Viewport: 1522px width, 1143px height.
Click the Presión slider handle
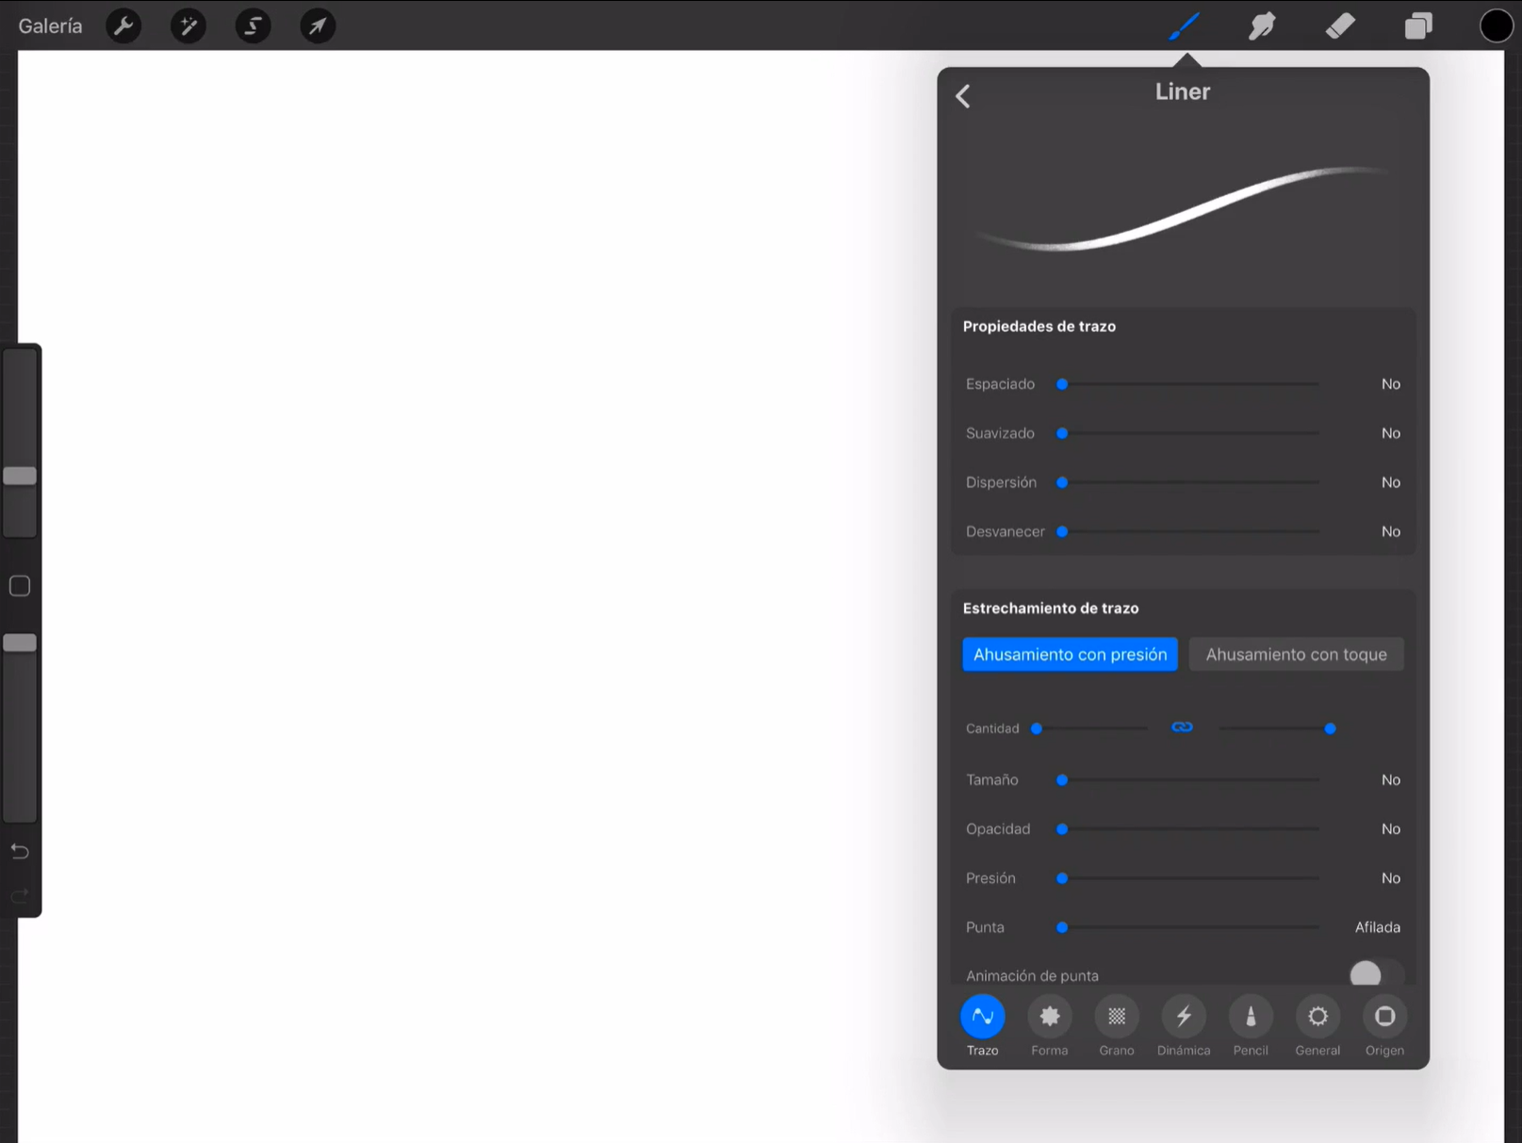(x=1062, y=878)
